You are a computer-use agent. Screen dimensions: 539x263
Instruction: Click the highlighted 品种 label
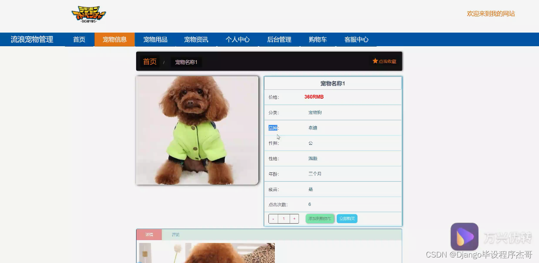[273, 128]
